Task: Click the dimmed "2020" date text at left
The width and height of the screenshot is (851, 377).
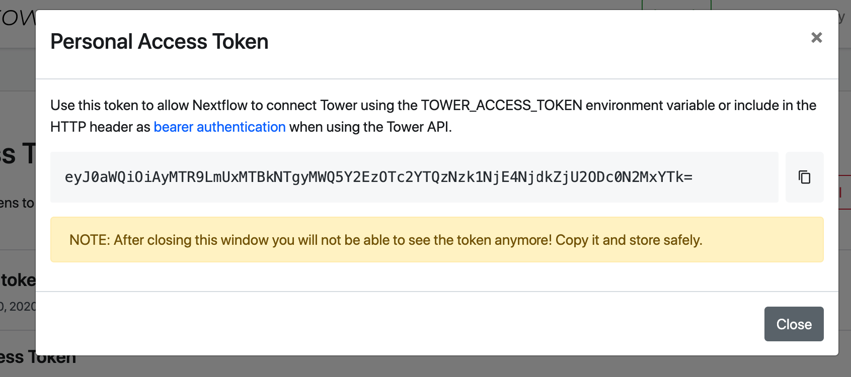Action: [x=22, y=307]
